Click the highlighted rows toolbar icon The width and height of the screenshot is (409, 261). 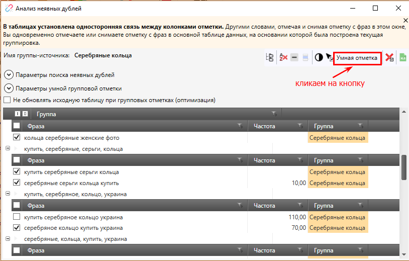(305, 57)
